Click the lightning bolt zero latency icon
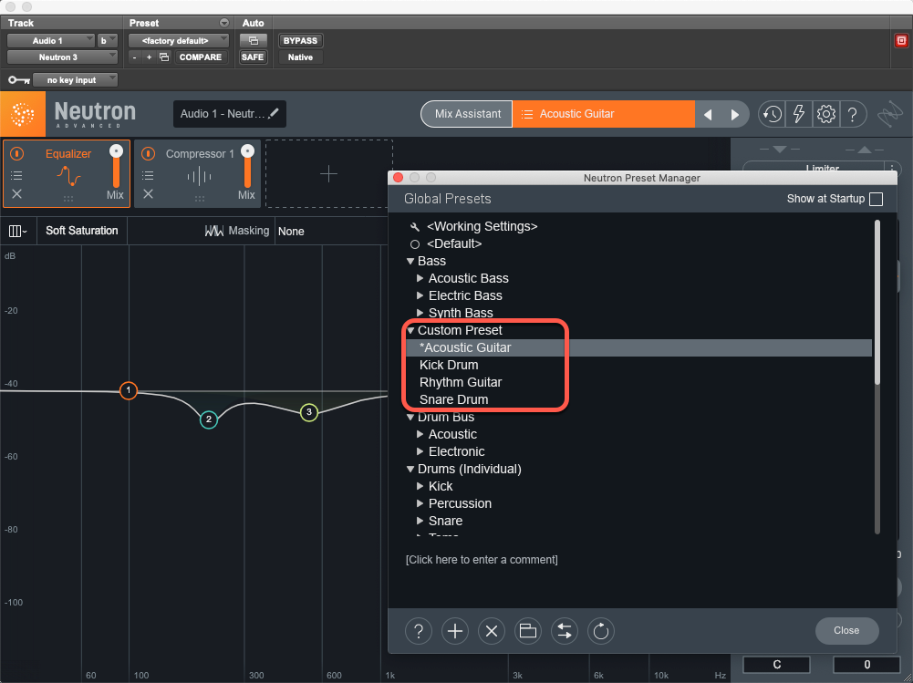Viewport: 913px width, 683px height. click(x=799, y=114)
